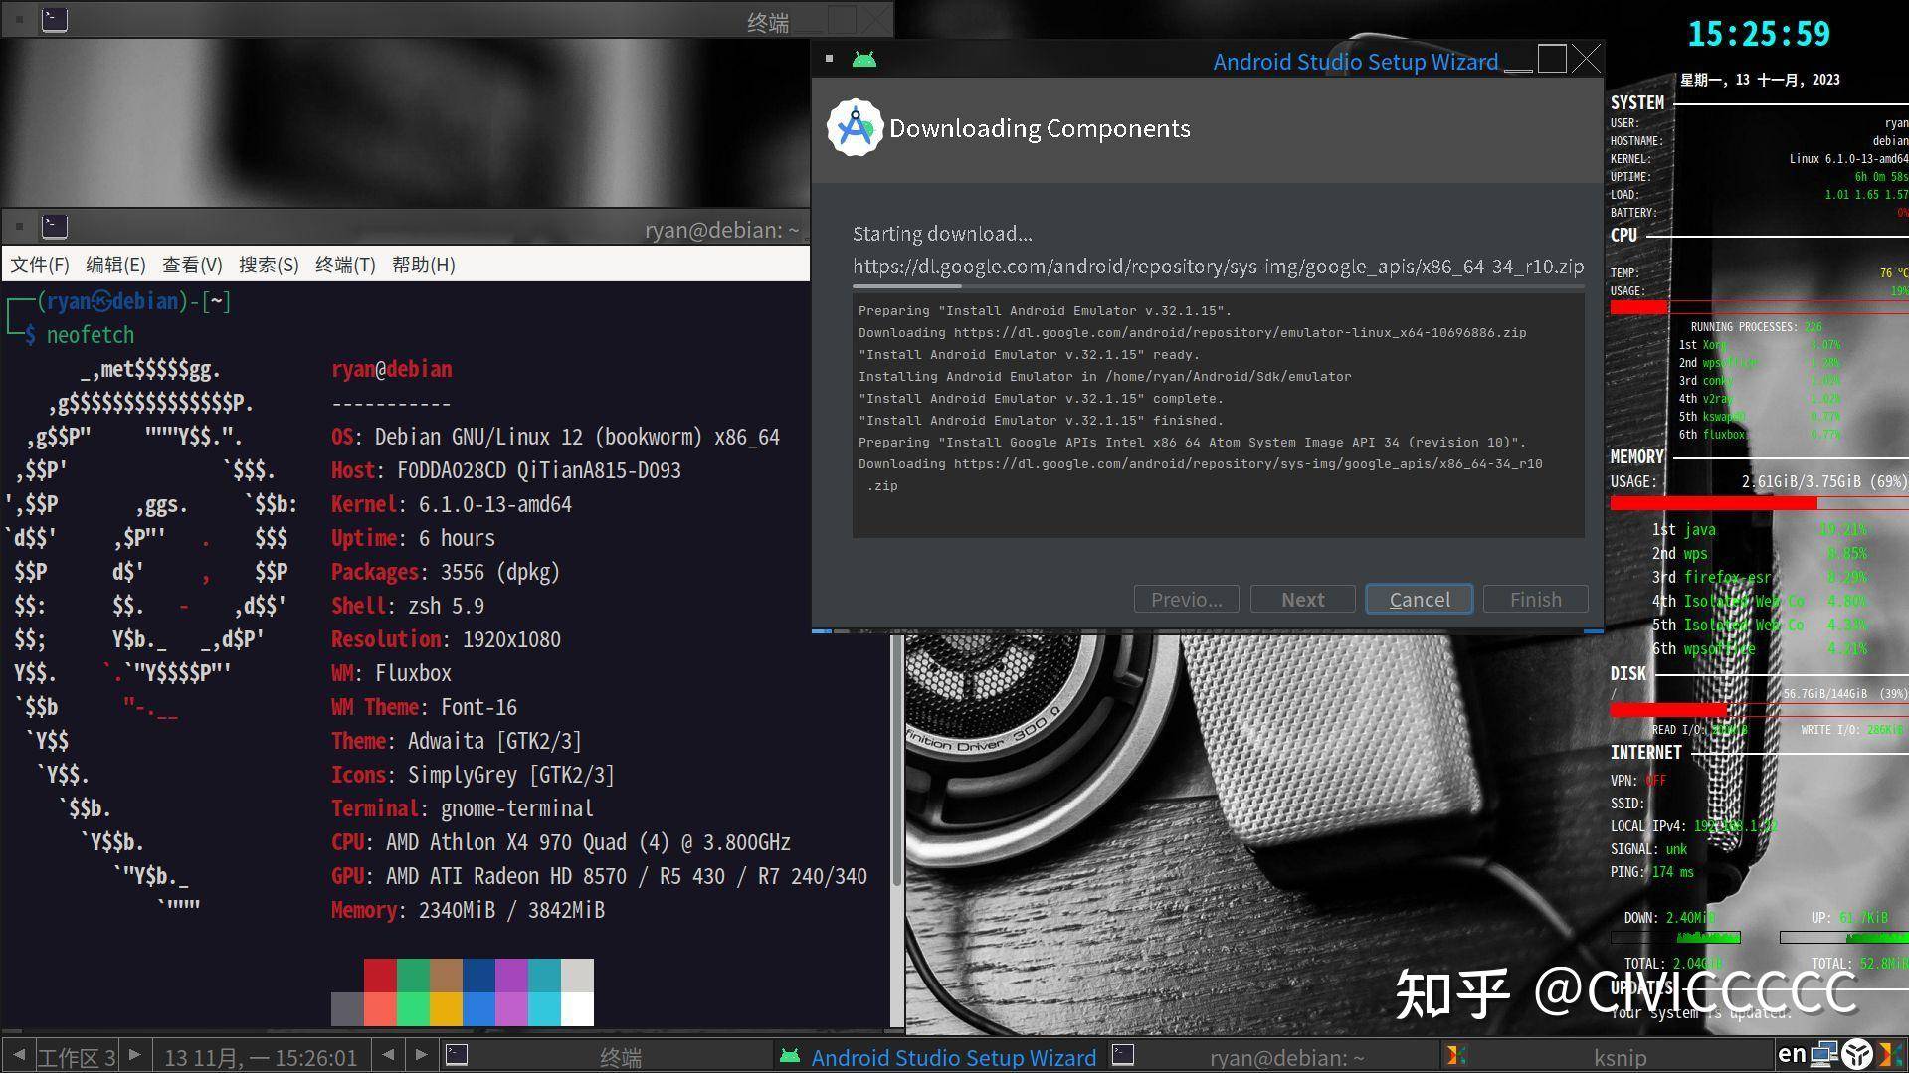The image size is (1909, 1073).
Task: Click the 'neofetch' command text in terminal
Action: pos(91,335)
